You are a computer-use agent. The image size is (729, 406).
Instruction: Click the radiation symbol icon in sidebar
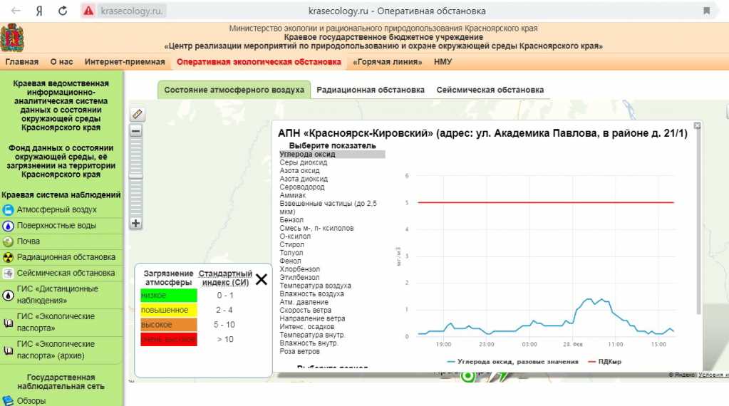8,257
